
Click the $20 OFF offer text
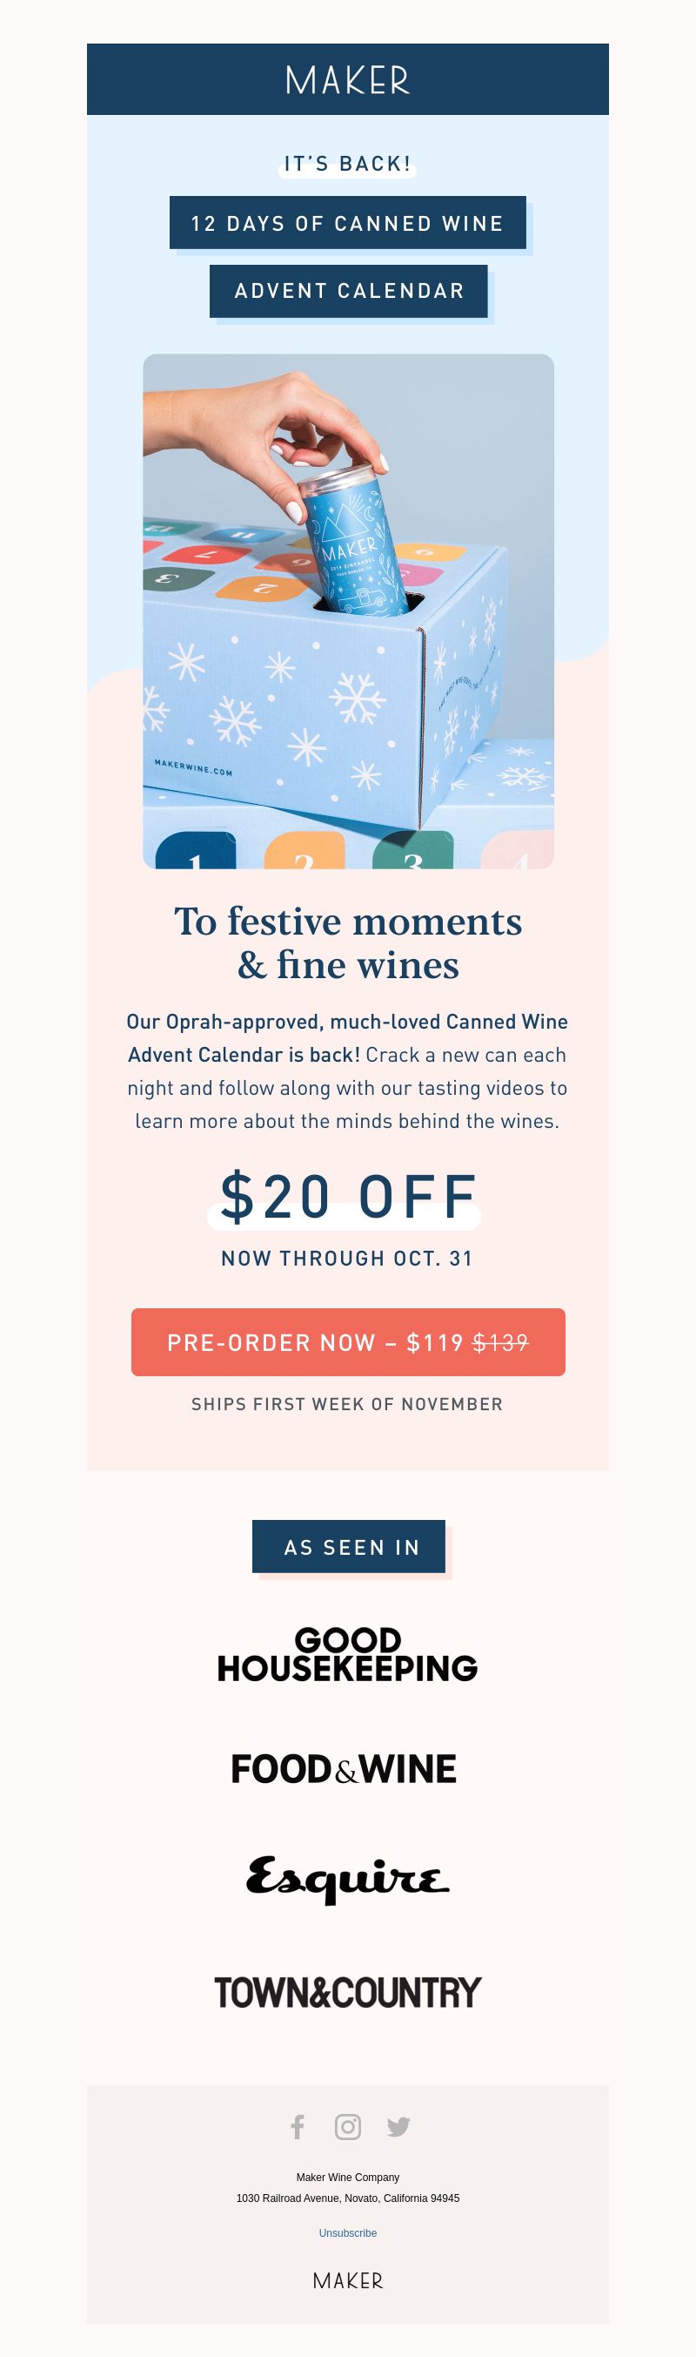tap(348, 1196)
